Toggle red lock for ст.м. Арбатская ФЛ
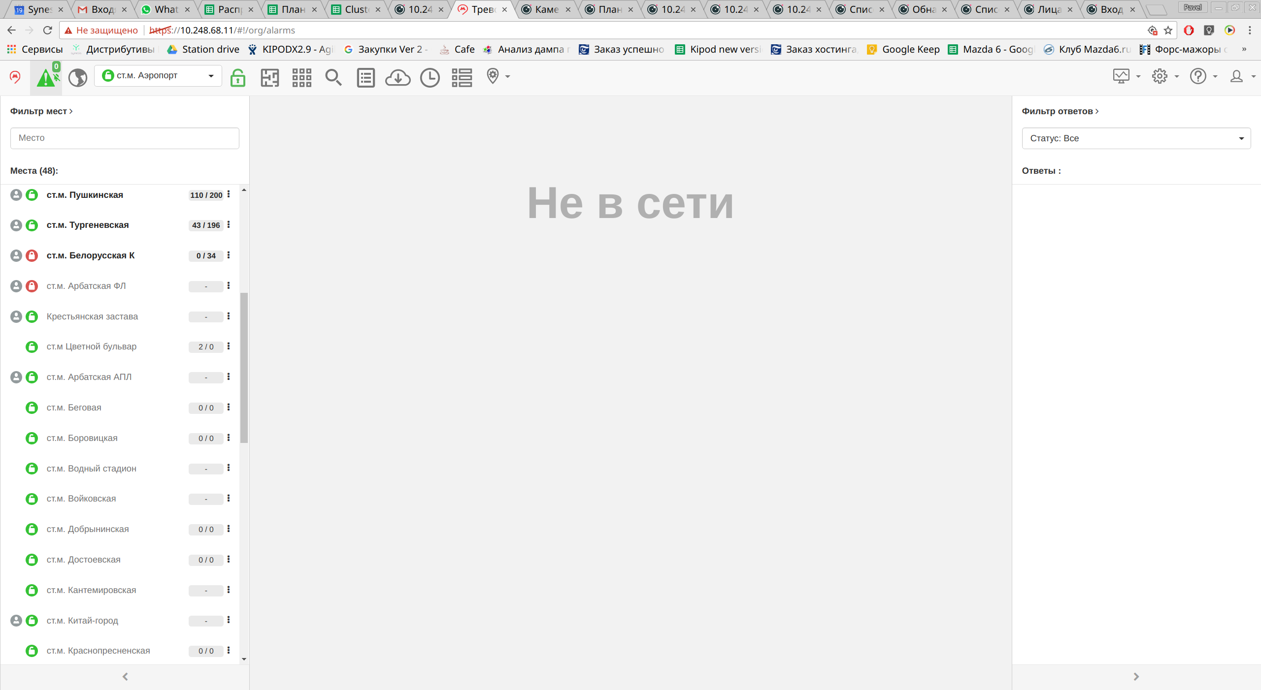The width and height of the screenshot is (1261, 690). (32, 286)
